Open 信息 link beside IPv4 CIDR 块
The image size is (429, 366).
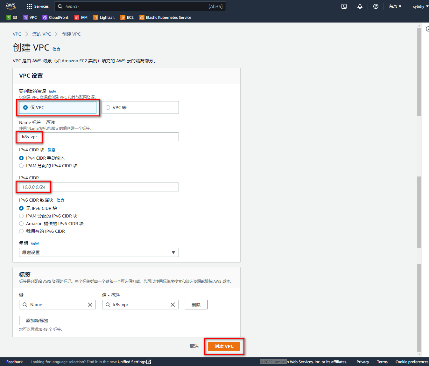(x=52, y=150)
